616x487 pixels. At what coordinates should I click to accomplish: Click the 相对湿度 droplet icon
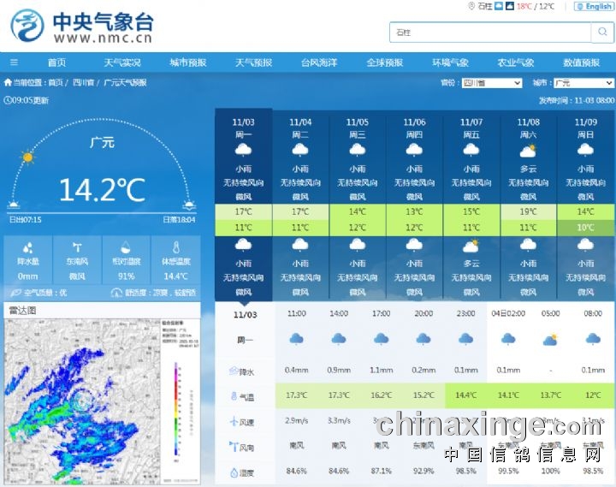pos(126,248)
